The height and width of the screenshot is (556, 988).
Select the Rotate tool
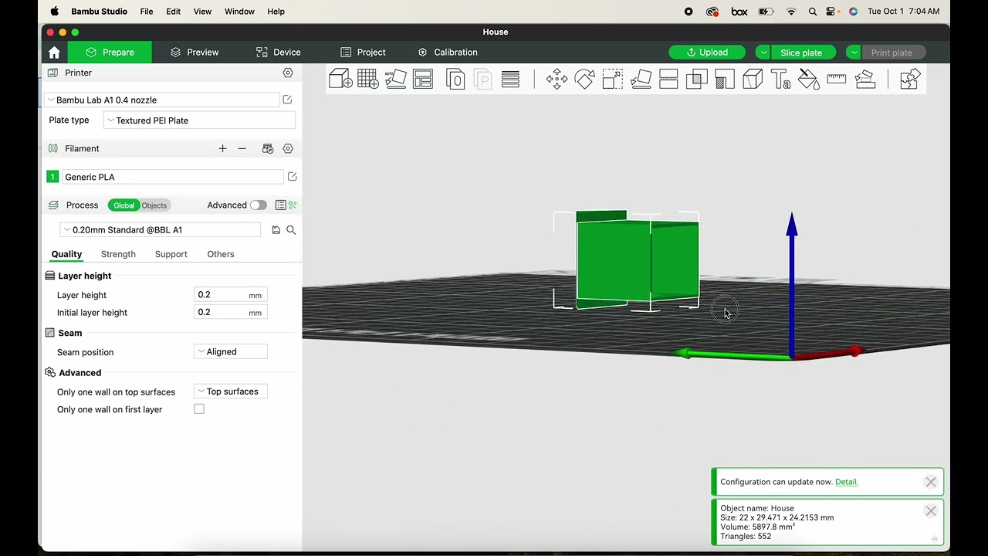pos(584,80)
